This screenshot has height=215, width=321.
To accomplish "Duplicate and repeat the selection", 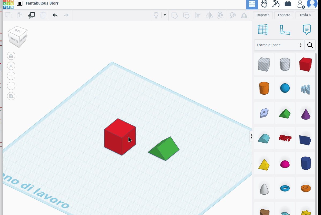I will click(32, 15).
